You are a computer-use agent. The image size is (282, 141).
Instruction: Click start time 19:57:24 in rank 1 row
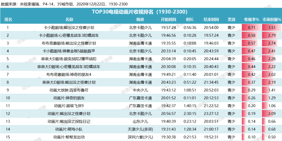click(x=168, y=28)
